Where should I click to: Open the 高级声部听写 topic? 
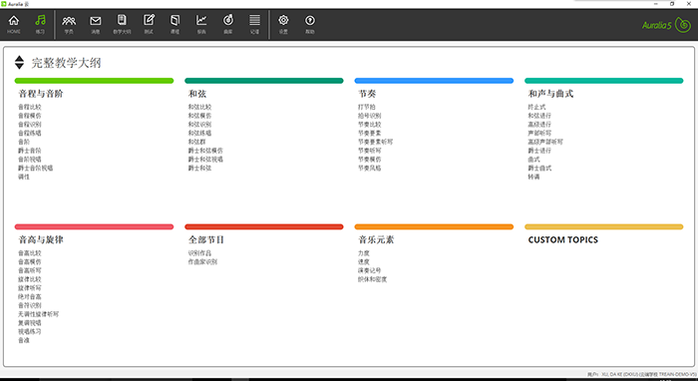(x=545, y=142)
